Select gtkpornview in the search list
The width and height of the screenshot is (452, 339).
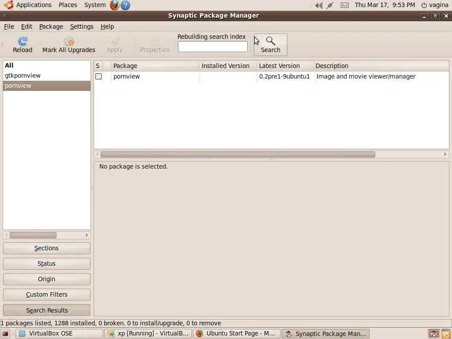coord(47,75)
